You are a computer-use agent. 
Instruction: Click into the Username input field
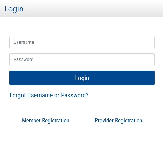(x=82, y=42)
